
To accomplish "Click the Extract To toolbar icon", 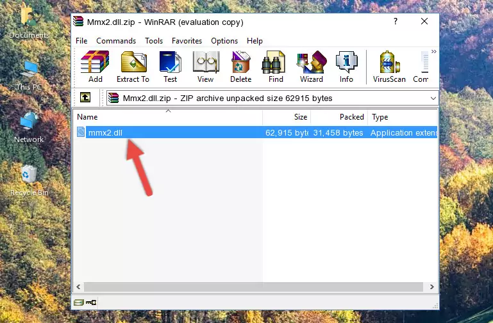I will click(x=133, y=67).
